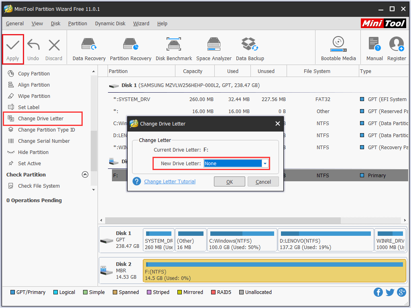Launch Disk Benchmark
The height and width of the screenshot is (308, 411).
174,49
